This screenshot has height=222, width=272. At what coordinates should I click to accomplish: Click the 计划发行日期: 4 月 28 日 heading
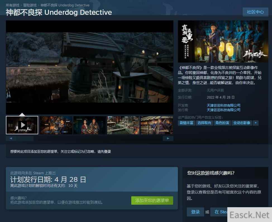(x=48, y=180)
